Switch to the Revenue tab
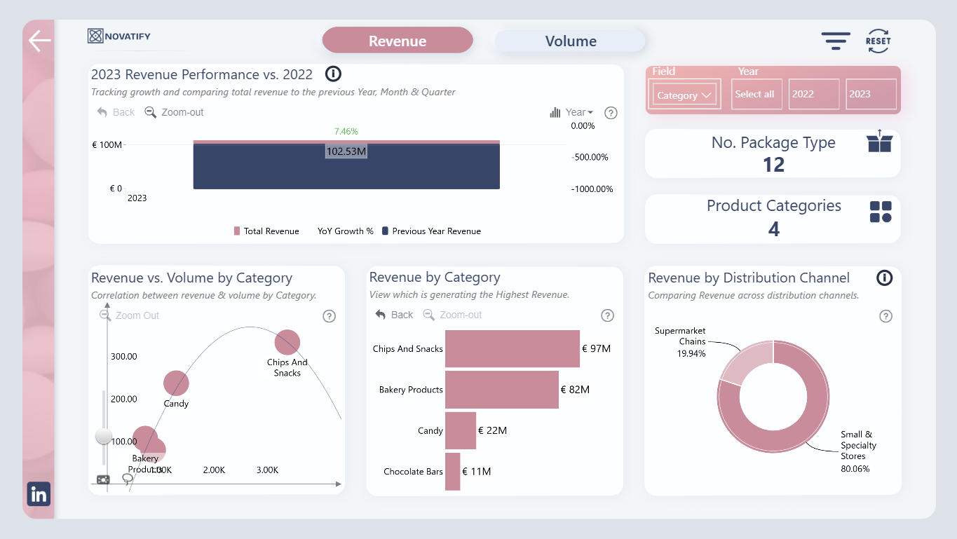 point(398,41)
